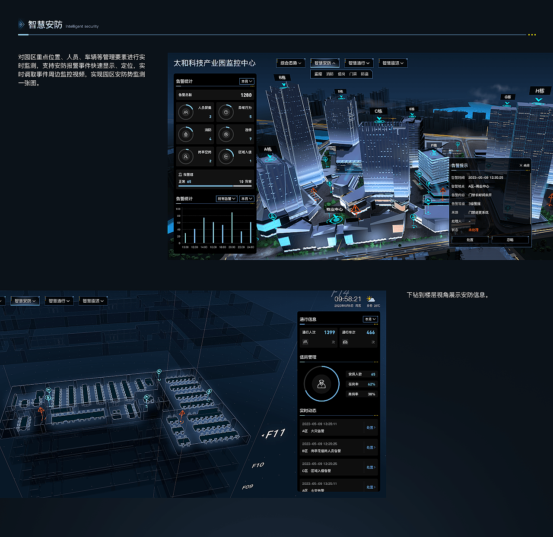Click the security guard icon in 值岗管理
Screen dimensions: 553x537
(x=321, y=384)
